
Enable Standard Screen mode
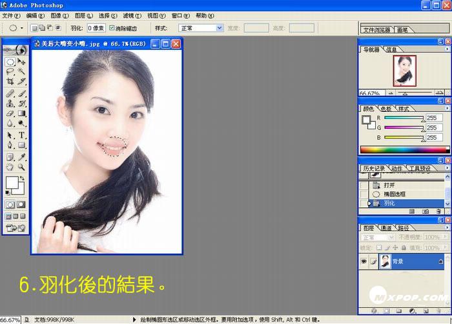click(8, 216)
